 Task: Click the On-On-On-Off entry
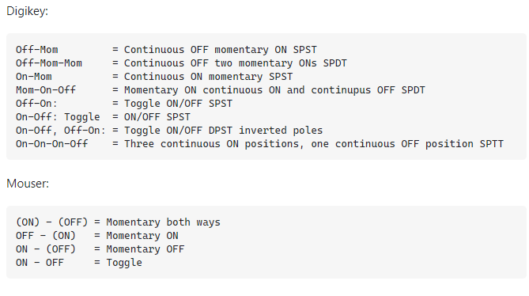pos(52,144)
